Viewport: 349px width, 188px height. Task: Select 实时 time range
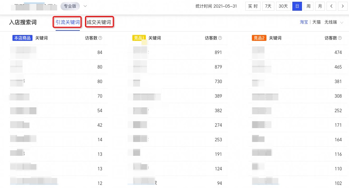pos(253,6)
